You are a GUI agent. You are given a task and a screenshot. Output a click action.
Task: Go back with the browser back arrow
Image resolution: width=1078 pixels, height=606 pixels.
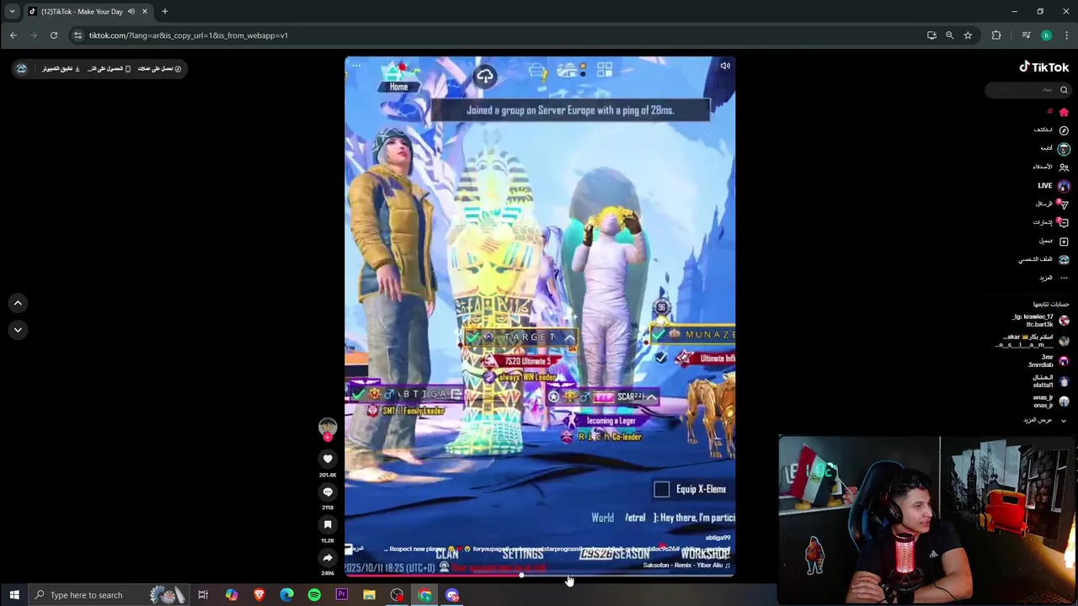13,35
